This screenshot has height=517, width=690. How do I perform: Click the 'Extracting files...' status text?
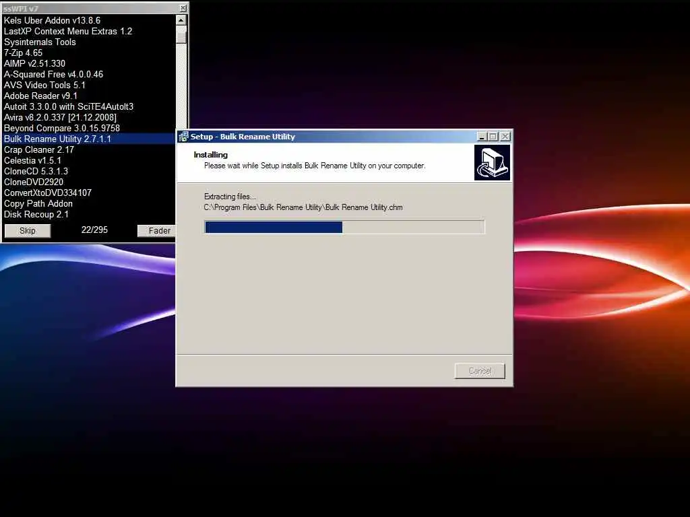click(230, 197)
